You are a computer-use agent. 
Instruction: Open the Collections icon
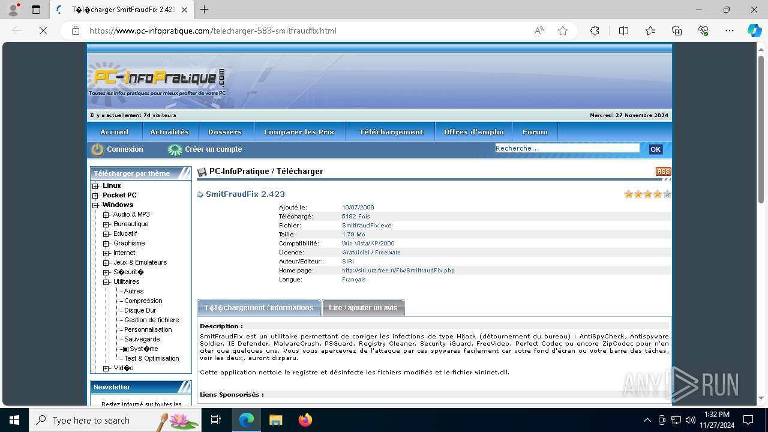677,31
